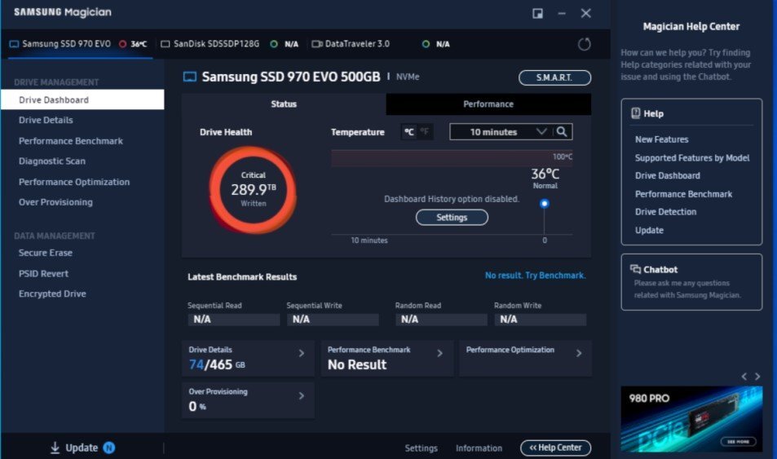Click the Samsung SSD 970 EVO drive icon in the tab bar
The height and width of the screenshot is (459, 777).
coord(14,44)
